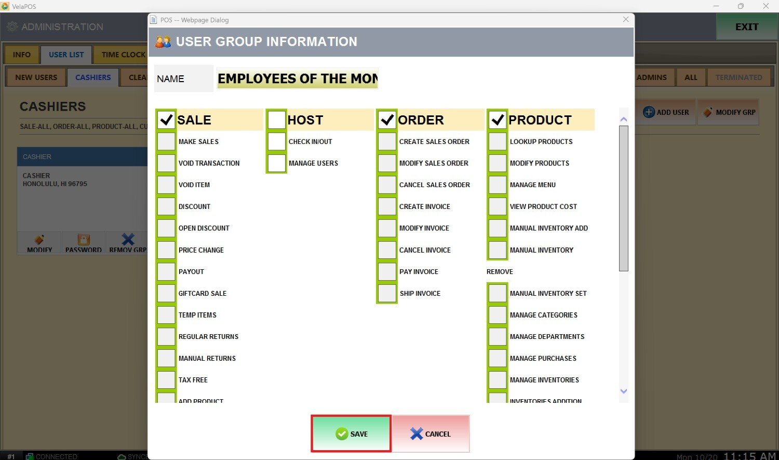This screenshot has height=460, width=779.
Task: Click the green checkmark Save icon
Action: [342, 433]
